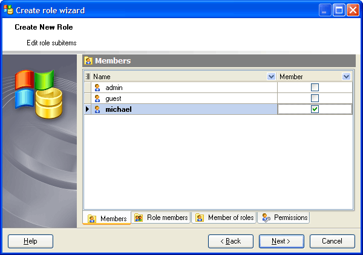
Task: Open the Permissions tab
Action: coord(284,218)
